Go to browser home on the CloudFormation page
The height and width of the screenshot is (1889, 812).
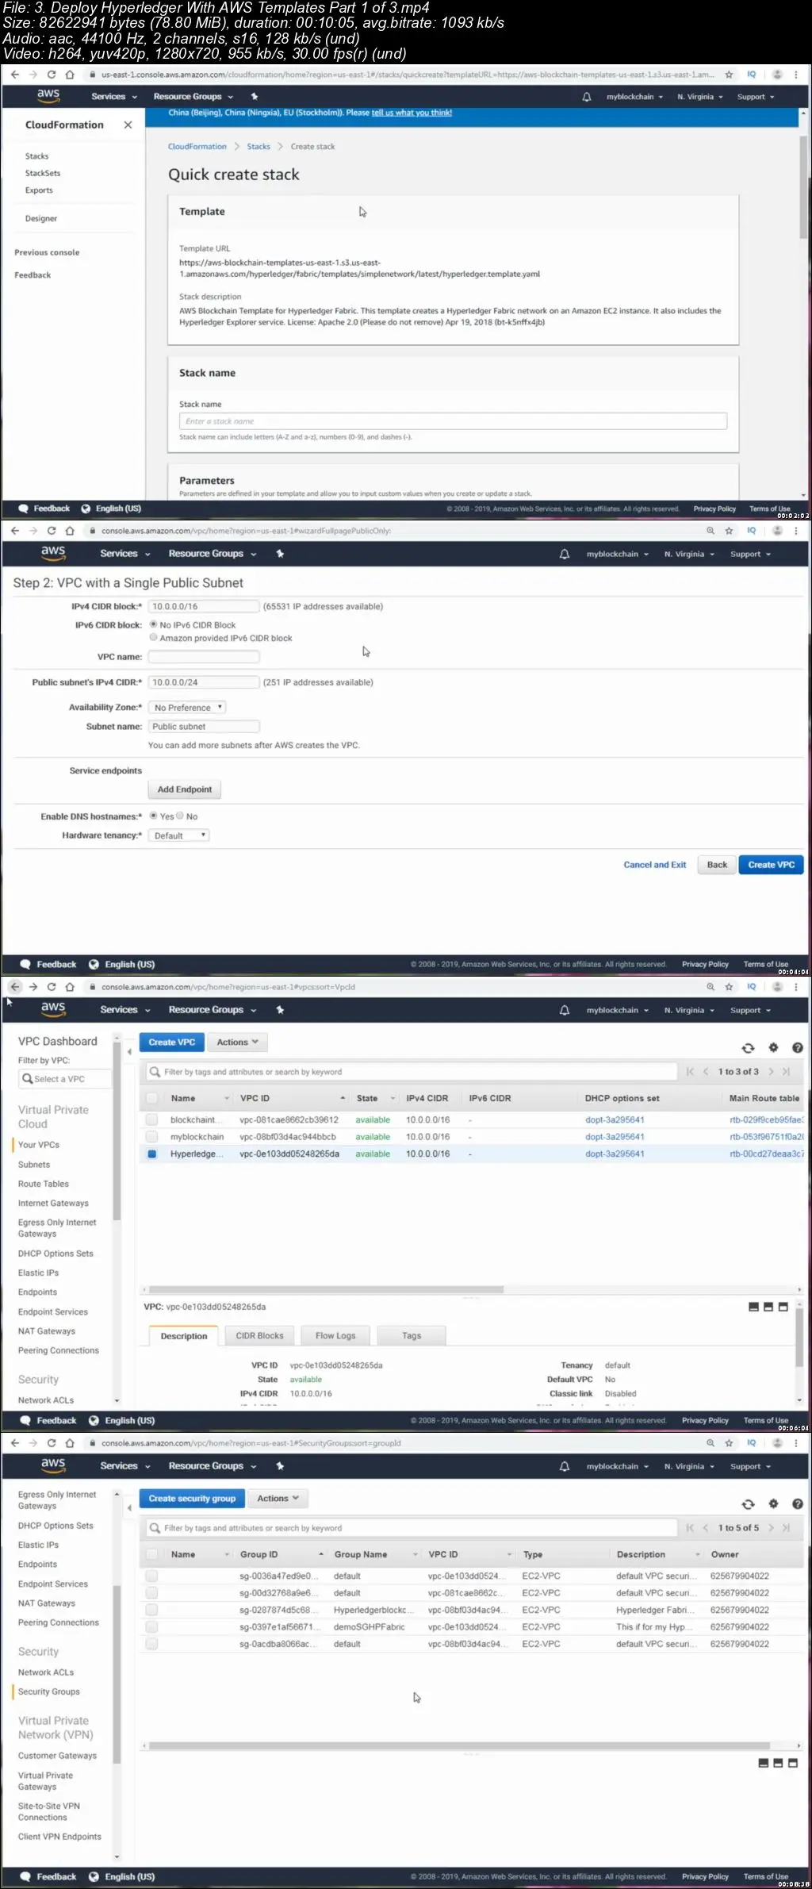point(70,75)
